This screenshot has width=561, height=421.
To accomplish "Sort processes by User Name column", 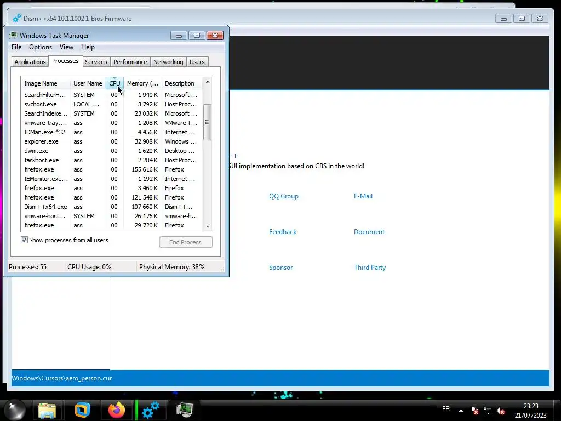I will [x=88, y=83].
